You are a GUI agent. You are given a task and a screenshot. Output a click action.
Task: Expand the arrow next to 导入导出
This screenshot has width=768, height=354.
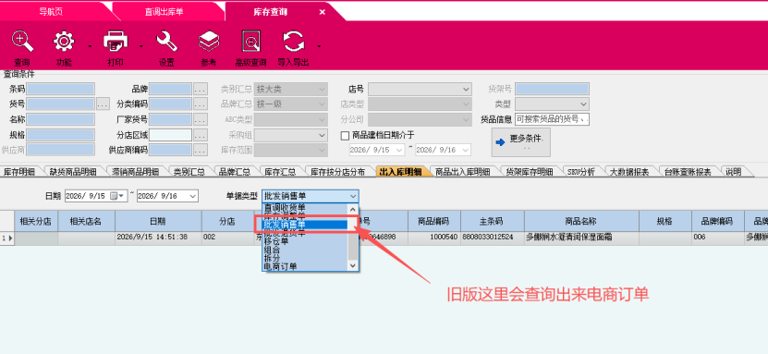click(319, 46)
